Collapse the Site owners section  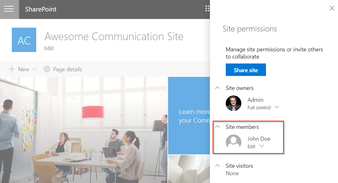tap(218, 88)
